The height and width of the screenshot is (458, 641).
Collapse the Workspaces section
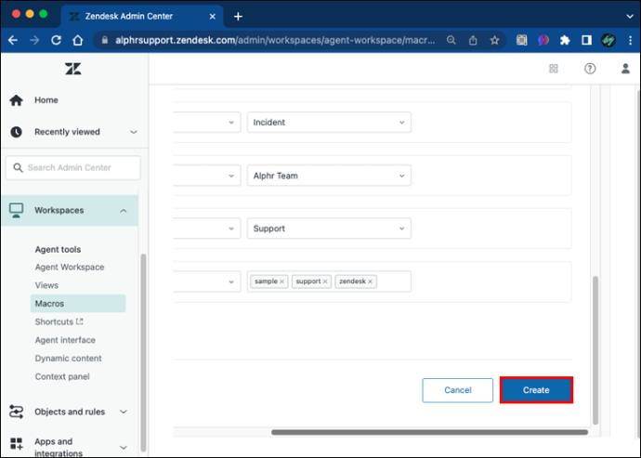pos(123,211)
